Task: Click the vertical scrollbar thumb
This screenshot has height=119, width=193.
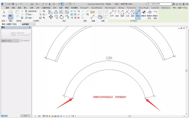Action: (186, 71)
